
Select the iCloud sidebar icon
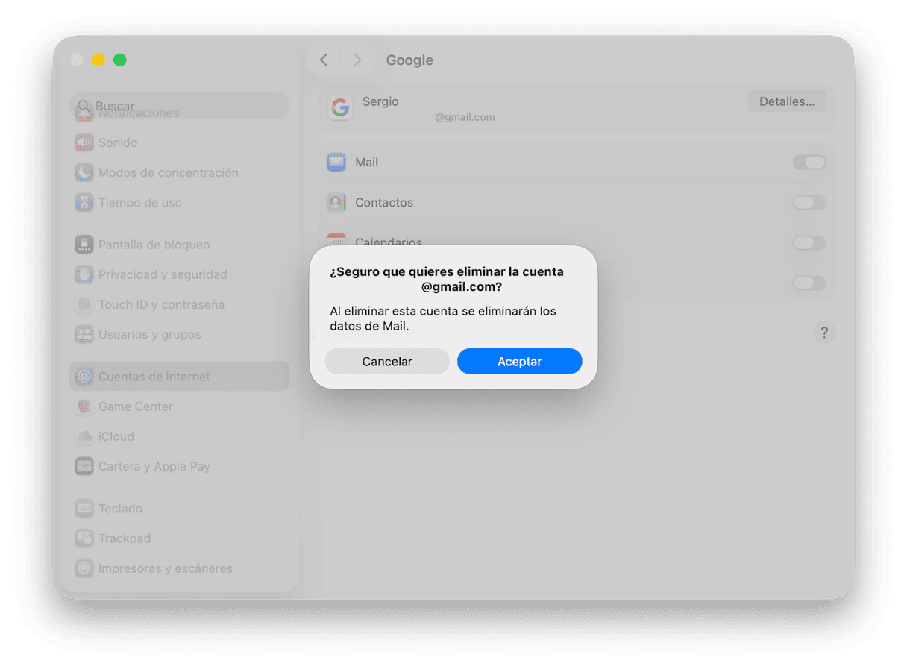(84, 436)
